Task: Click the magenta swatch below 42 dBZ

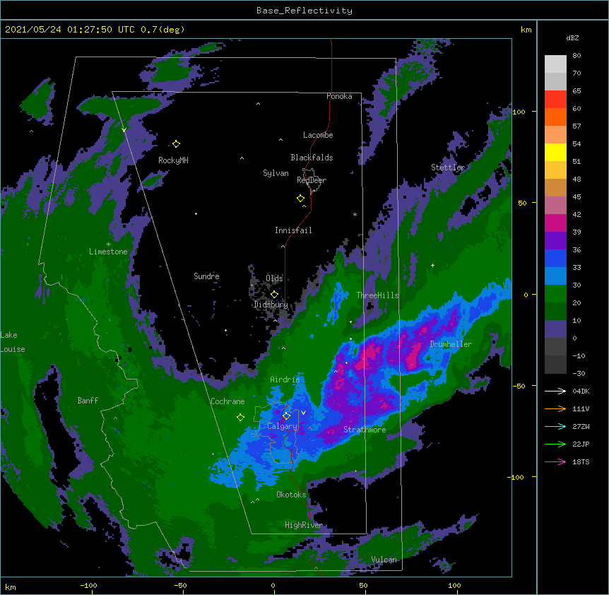Action: (555, 223)
